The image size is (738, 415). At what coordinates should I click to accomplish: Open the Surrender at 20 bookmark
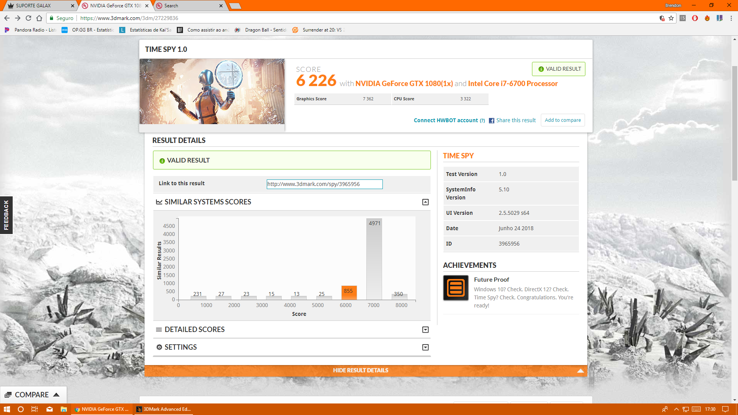coord(319,30)
